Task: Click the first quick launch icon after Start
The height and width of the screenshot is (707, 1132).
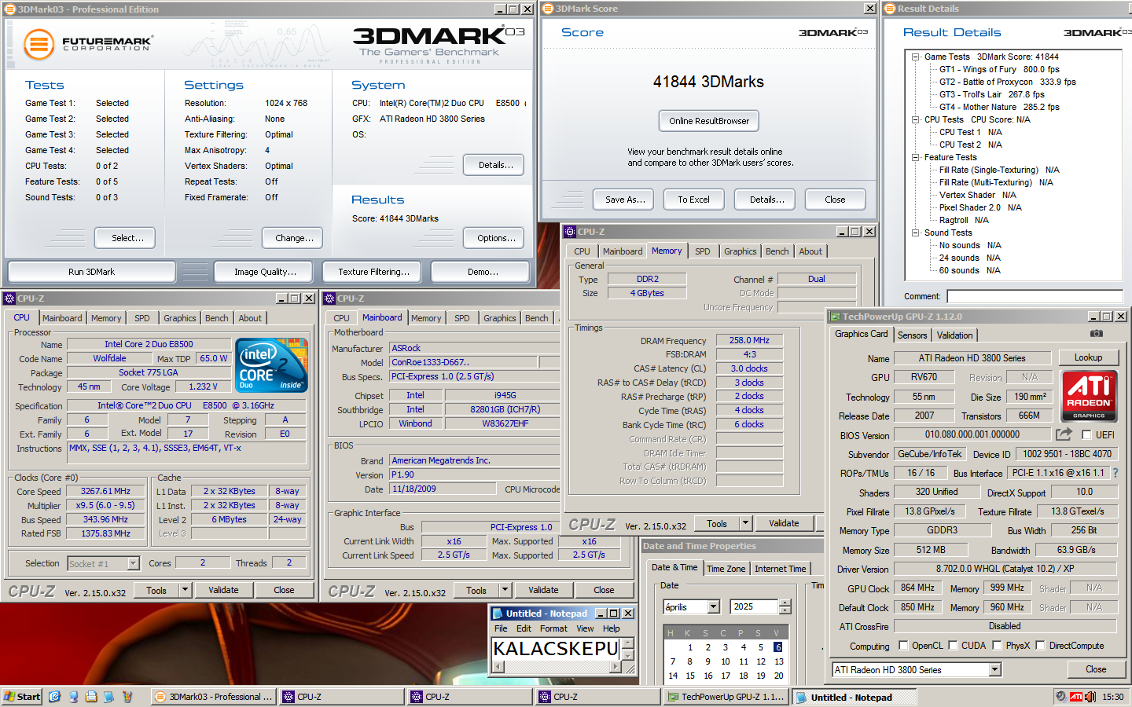Action: (x=54, y=697)
